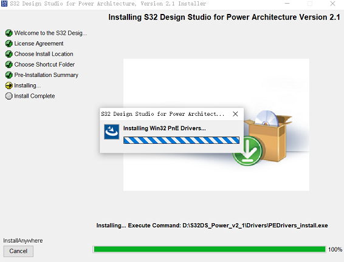344x262 pixels.
Task: Click the InstallAnywhere label
Action: click(23, 241)
